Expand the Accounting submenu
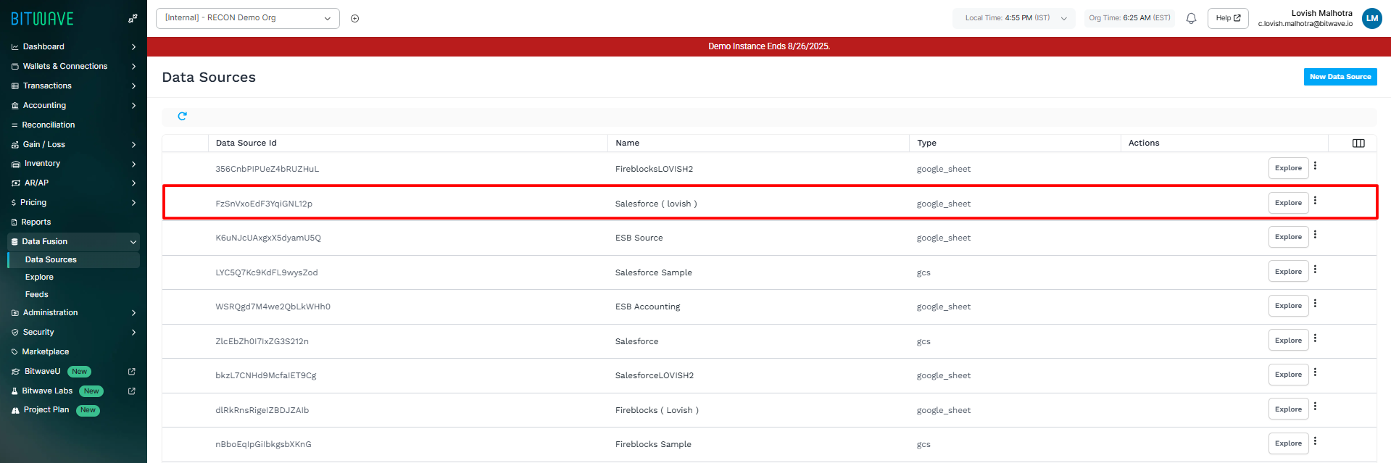 [133, 106]
